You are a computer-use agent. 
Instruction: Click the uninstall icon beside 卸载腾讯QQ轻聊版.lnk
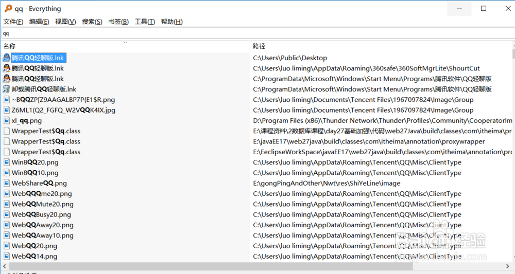point(7,89)
